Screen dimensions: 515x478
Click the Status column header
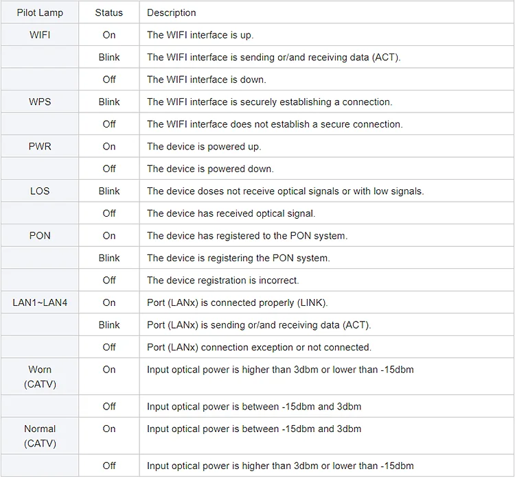coord(109,12)
